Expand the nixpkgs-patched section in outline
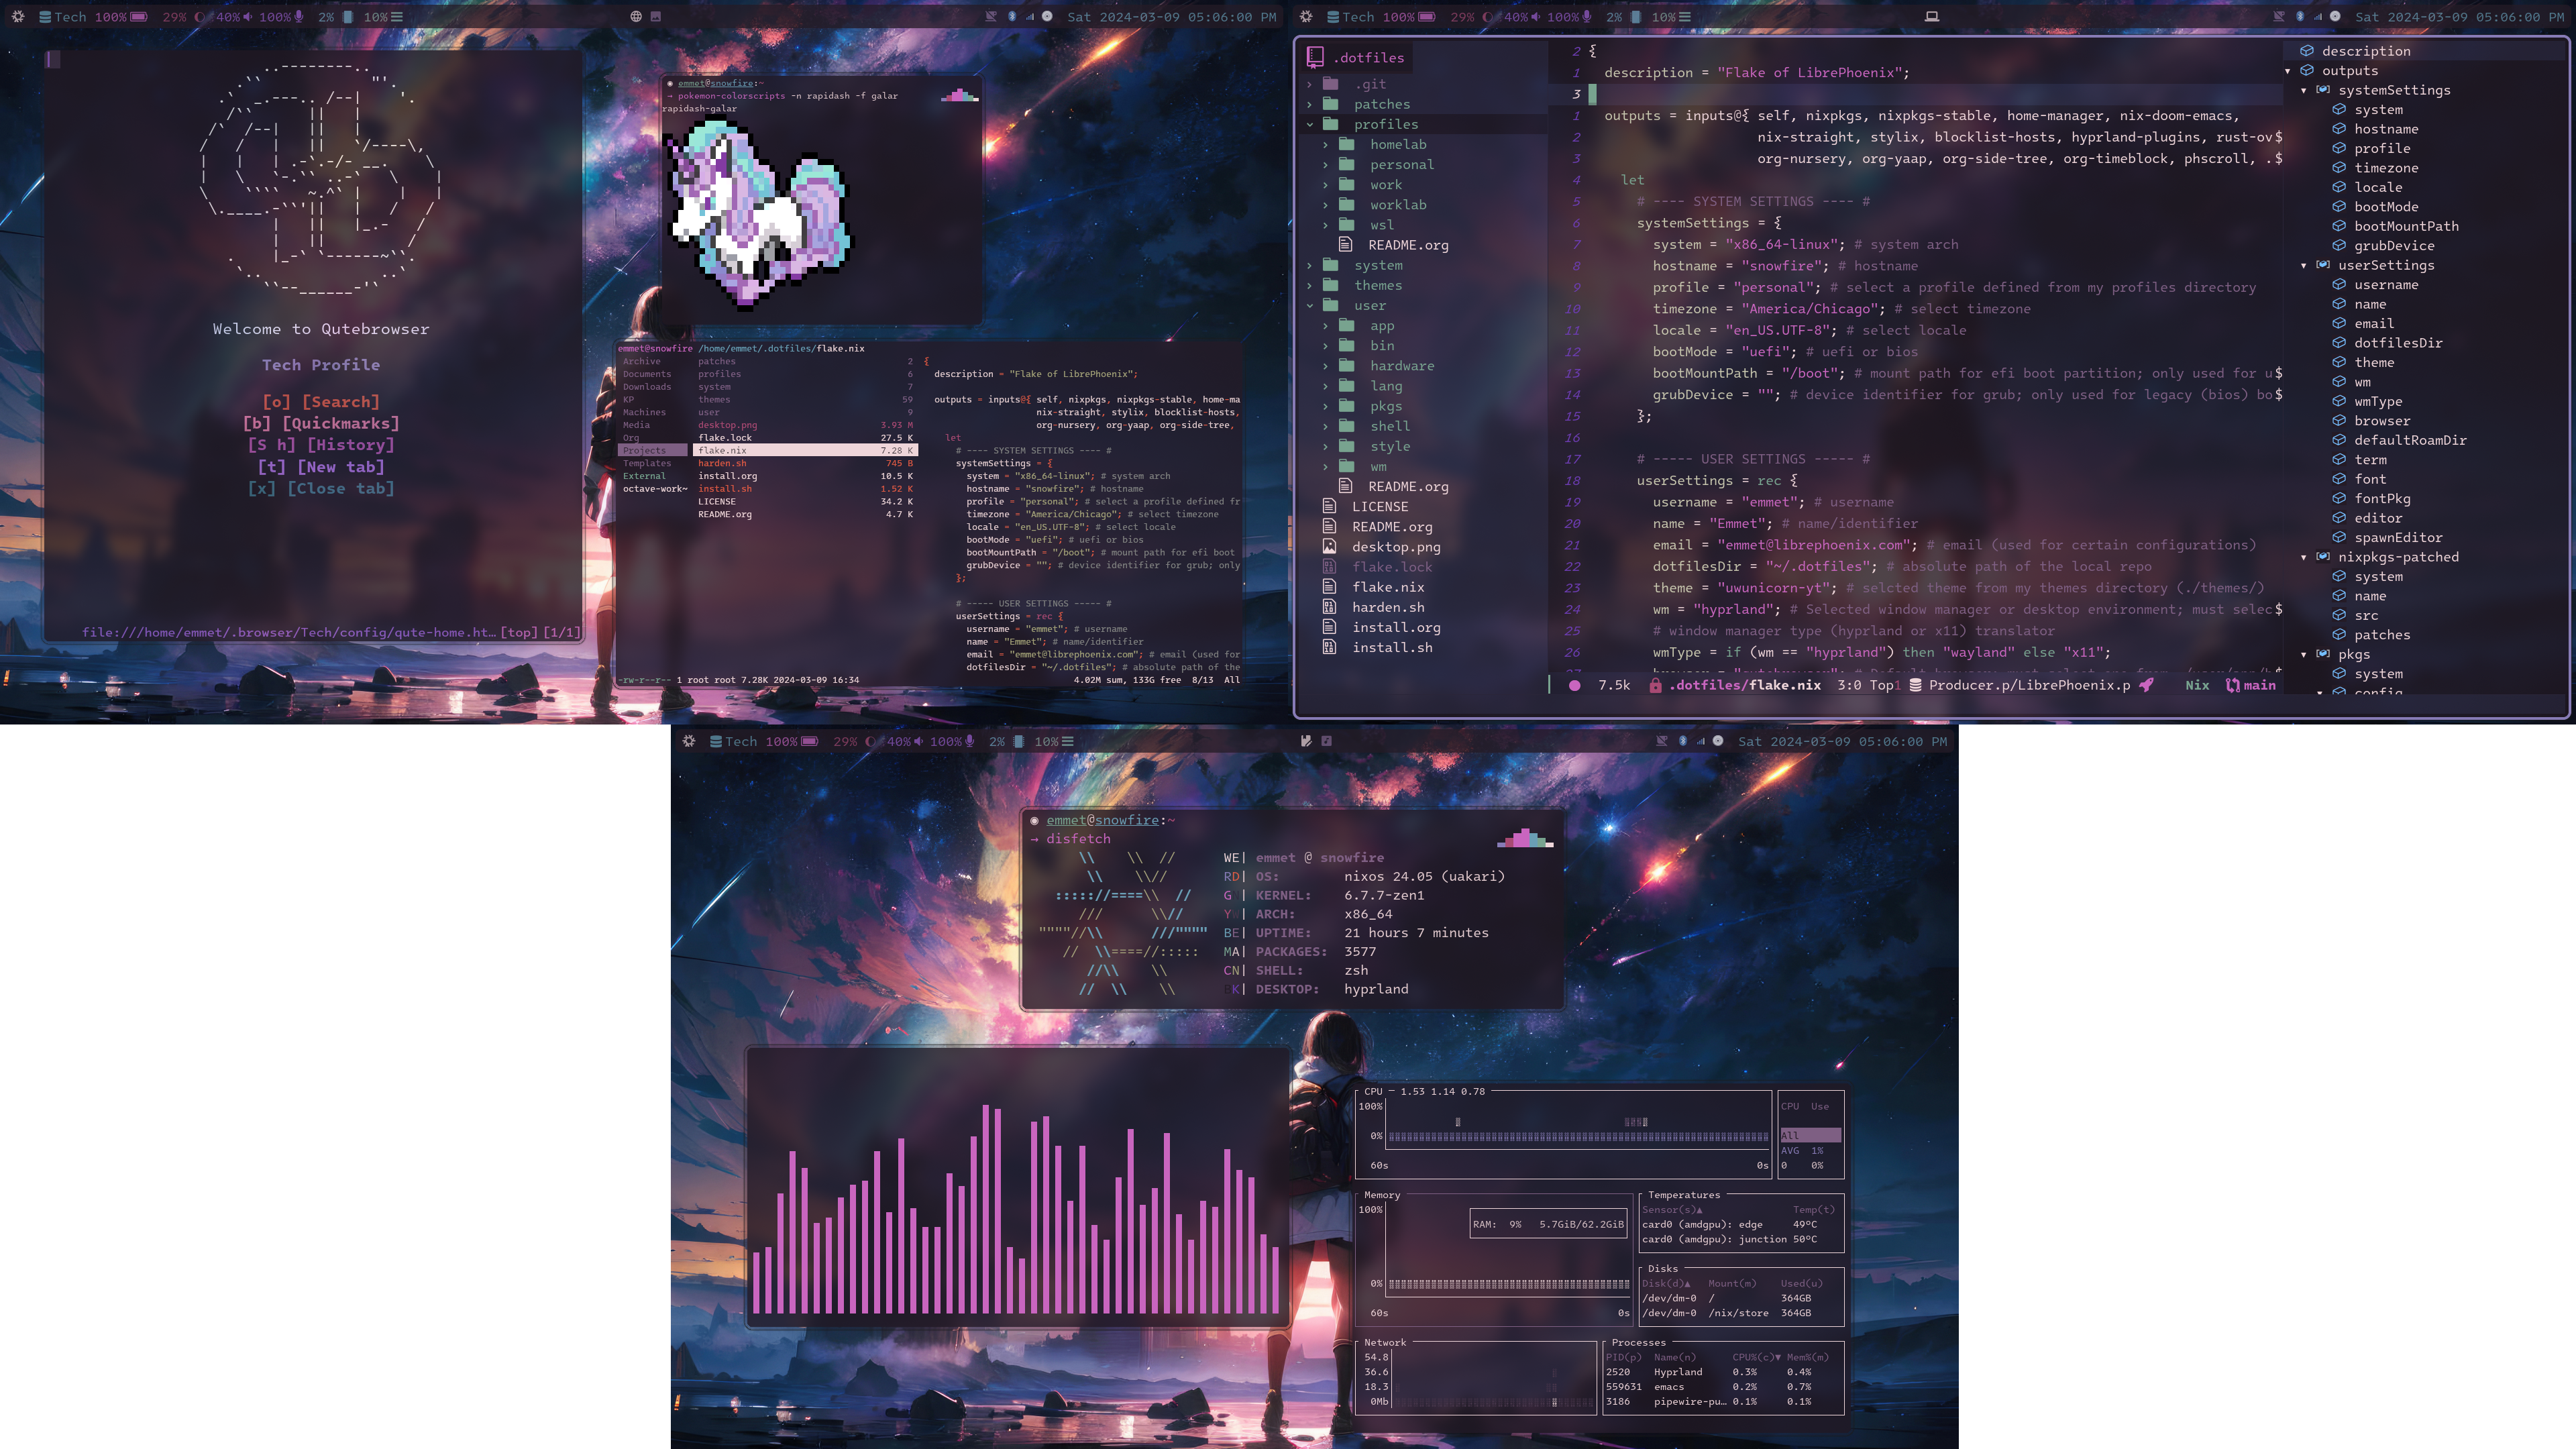This screenshot has width=2576, height=1449. [x=2304, y=557]
